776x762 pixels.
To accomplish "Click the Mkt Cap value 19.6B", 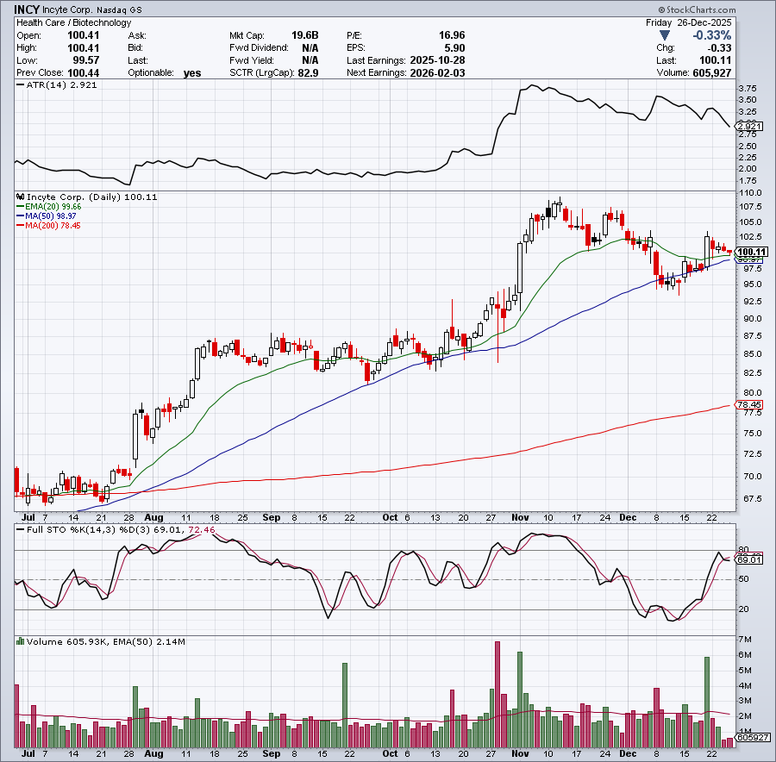I will pyautogui.click(x=305, y=35).
